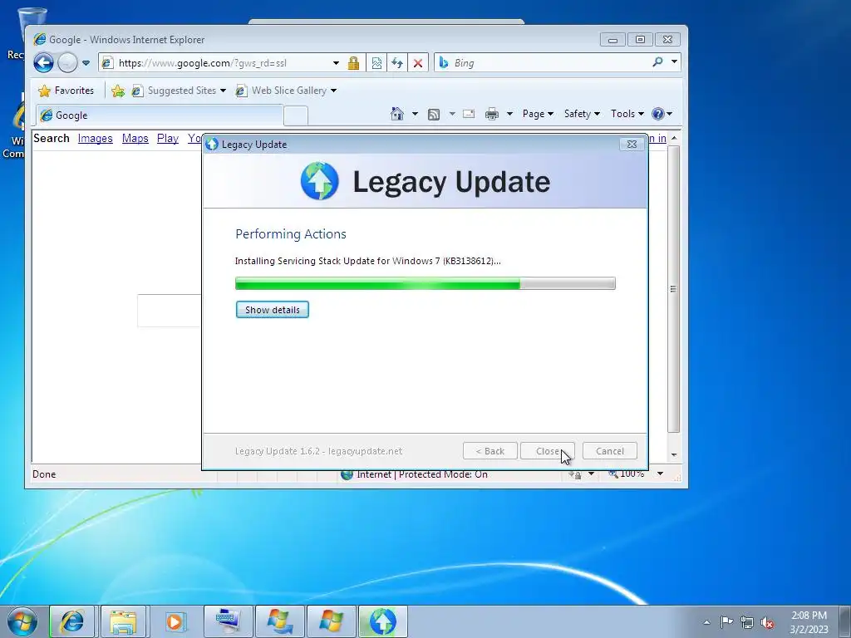Screen dimensions: 851x638
Task: Click the Forward navigation arrow in Internet Explorer
Action: 67,63
